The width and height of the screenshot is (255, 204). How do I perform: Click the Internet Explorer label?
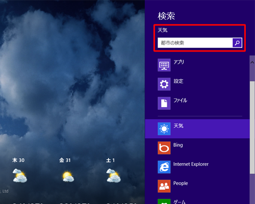[x=191, y=164]
